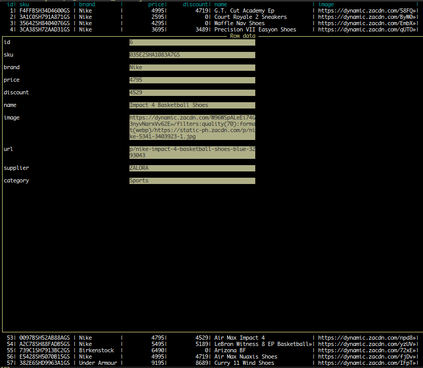
Task: Click image URL ending in EmbX
Action: pos(367,23)
